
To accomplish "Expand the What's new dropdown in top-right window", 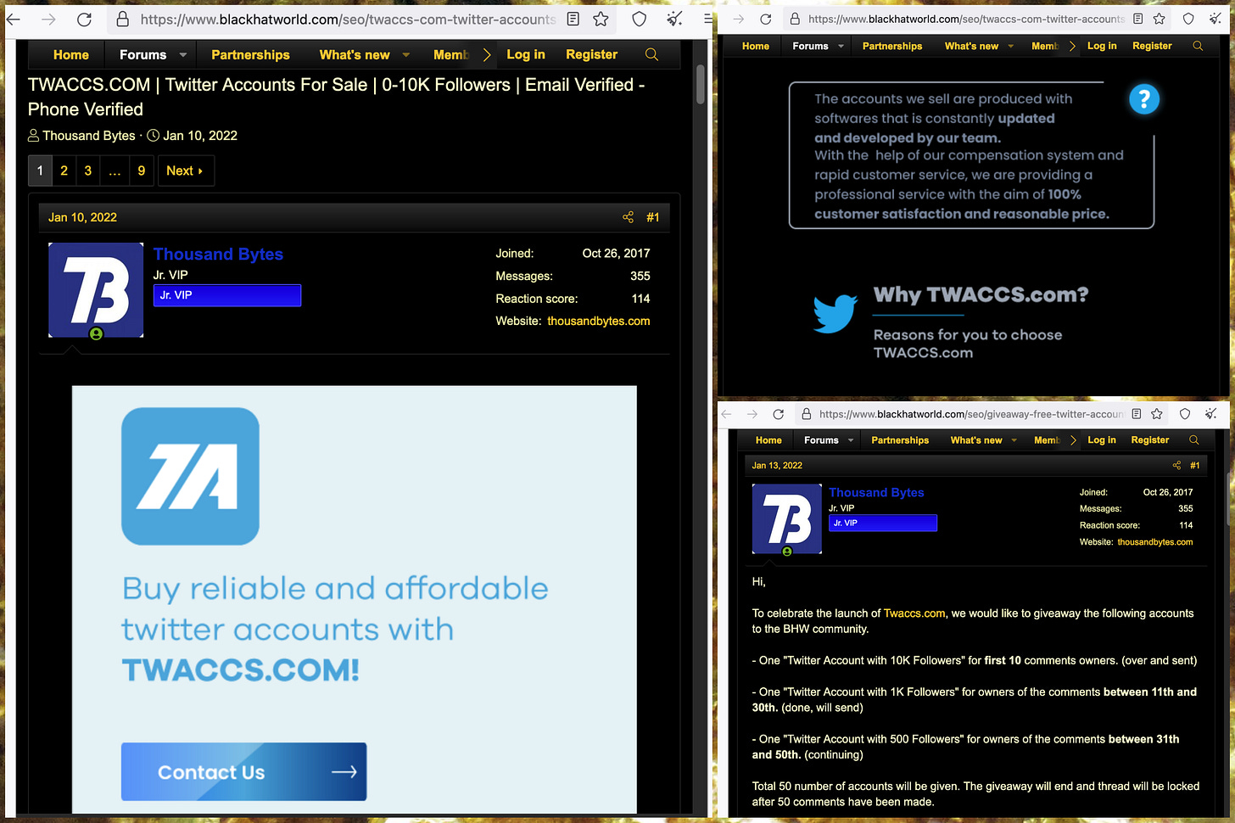I will 1011,46.
